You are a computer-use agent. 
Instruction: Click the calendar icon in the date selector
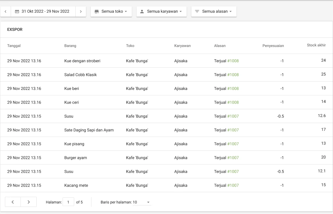(18, 11)
